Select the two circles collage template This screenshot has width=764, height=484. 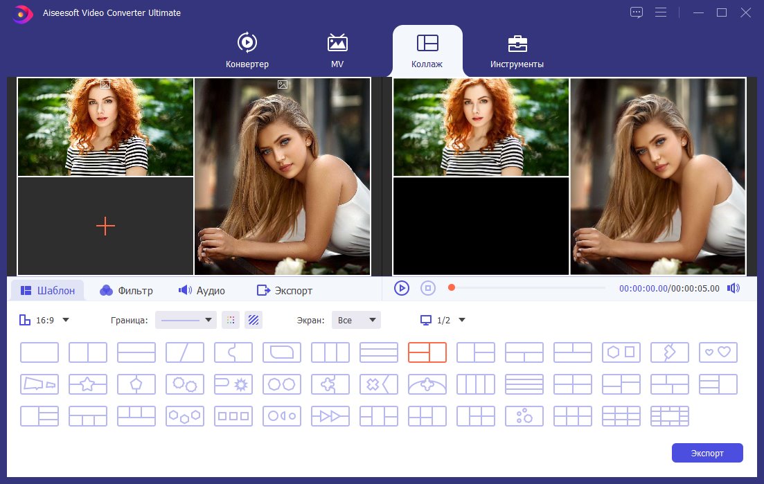click(282, 384)
